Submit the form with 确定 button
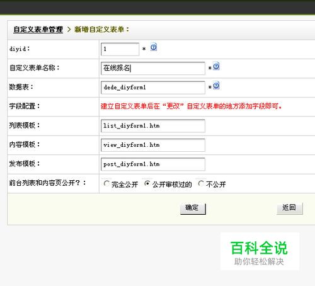The image size is (315, 286). 193,209
